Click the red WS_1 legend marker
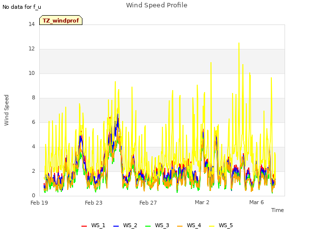The image size is (314, 235). (84, 226)
